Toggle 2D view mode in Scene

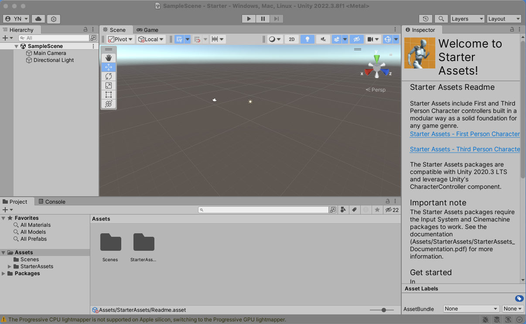click(x=292, y=39)
